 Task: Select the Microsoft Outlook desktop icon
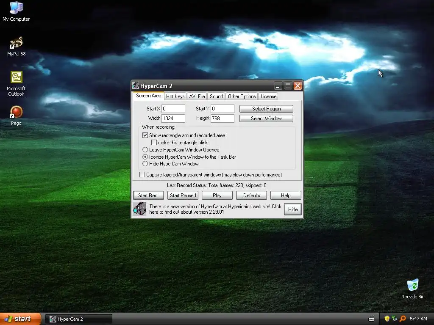click(16, 84)
